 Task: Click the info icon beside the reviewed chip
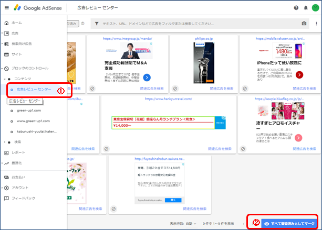[83, 24]
